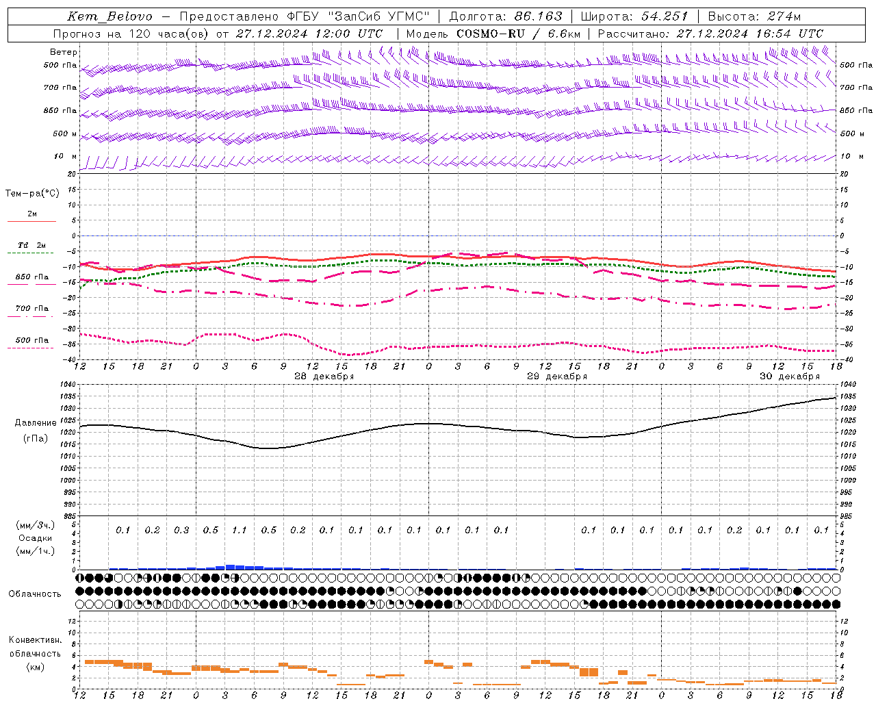Click the '1040' value on the left pressure axis
Image resolution: width=876 pixels, height=701 pixels.
click(68, 384)
